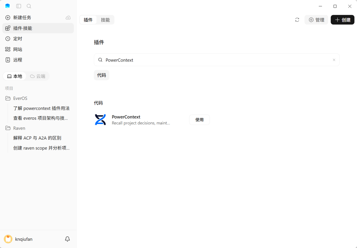Minimize the application window
The width and height of the screenshot is (357, 248).
click(320, 6)
